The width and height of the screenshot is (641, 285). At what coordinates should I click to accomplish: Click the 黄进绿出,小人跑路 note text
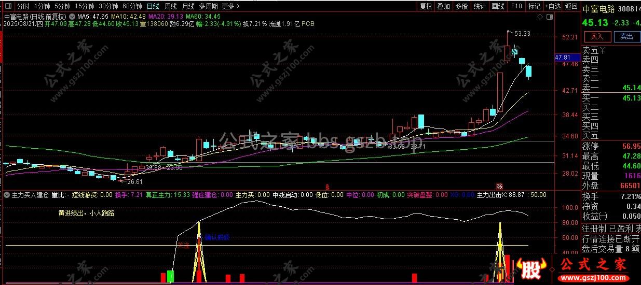point(86,212)
